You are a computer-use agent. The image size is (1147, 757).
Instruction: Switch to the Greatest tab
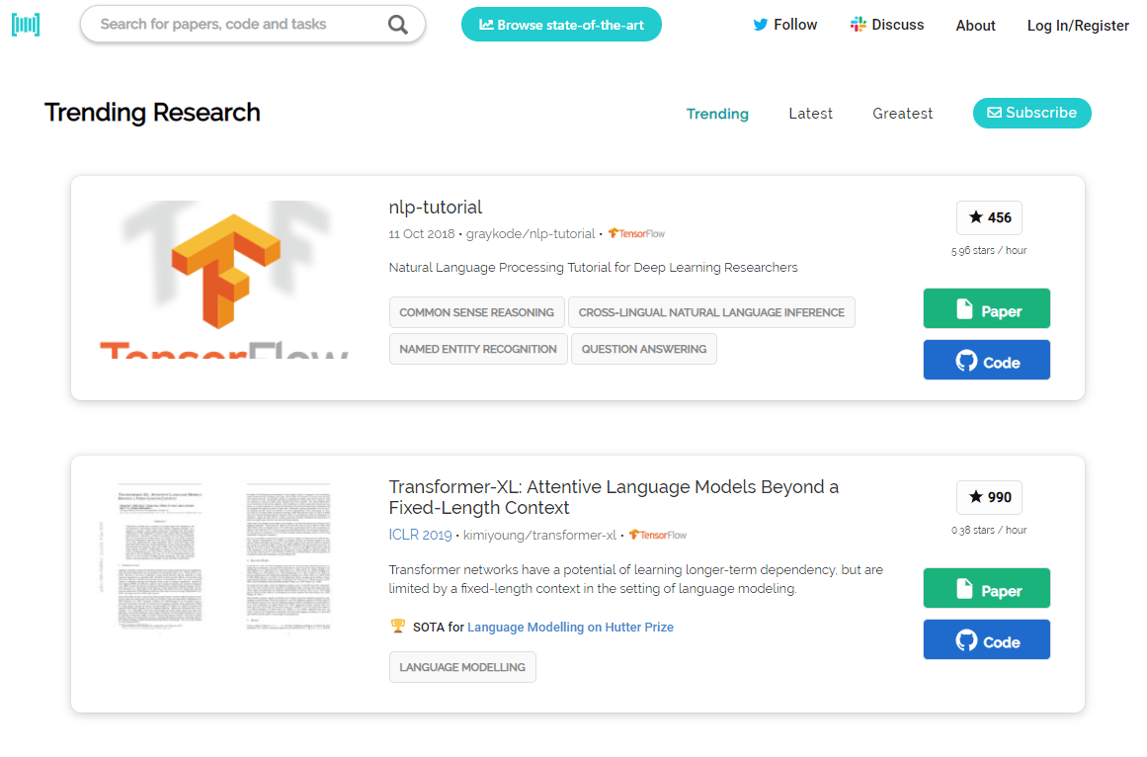[x=902, y=114]
